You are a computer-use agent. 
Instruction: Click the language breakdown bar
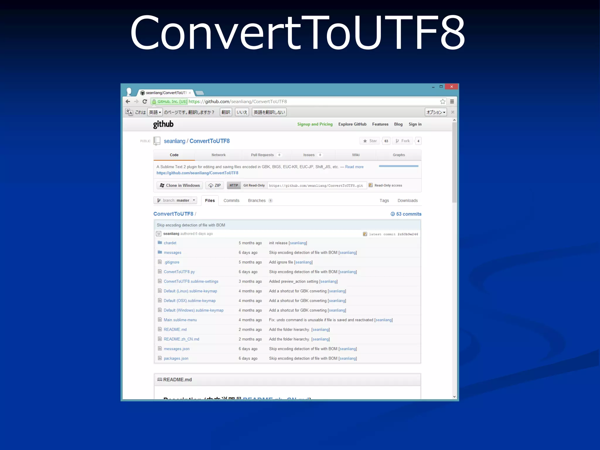398,166
